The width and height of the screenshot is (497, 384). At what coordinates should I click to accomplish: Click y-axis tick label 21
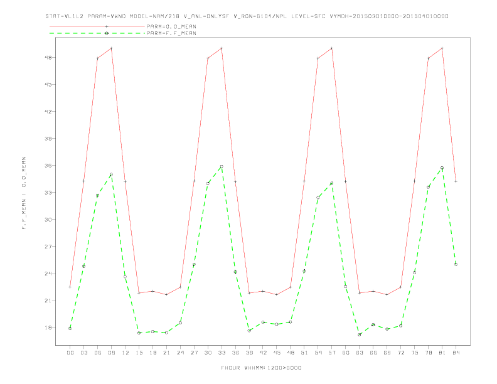(x=49, y=301)
